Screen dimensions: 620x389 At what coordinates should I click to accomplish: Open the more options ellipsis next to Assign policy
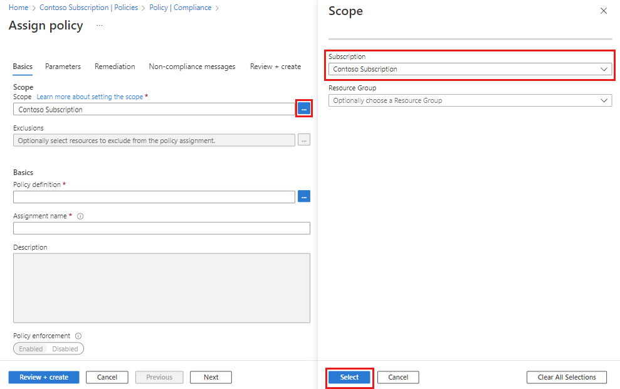[100, 25]
